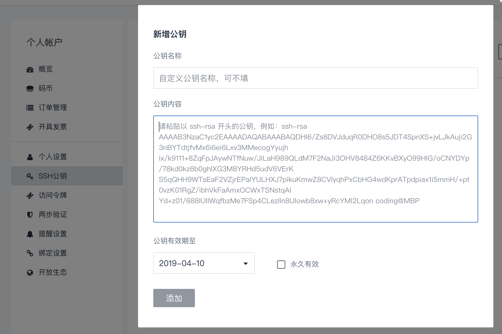Select the 提醒设置 bell icon
Screen dimensions: 502x334
[30, 234]
